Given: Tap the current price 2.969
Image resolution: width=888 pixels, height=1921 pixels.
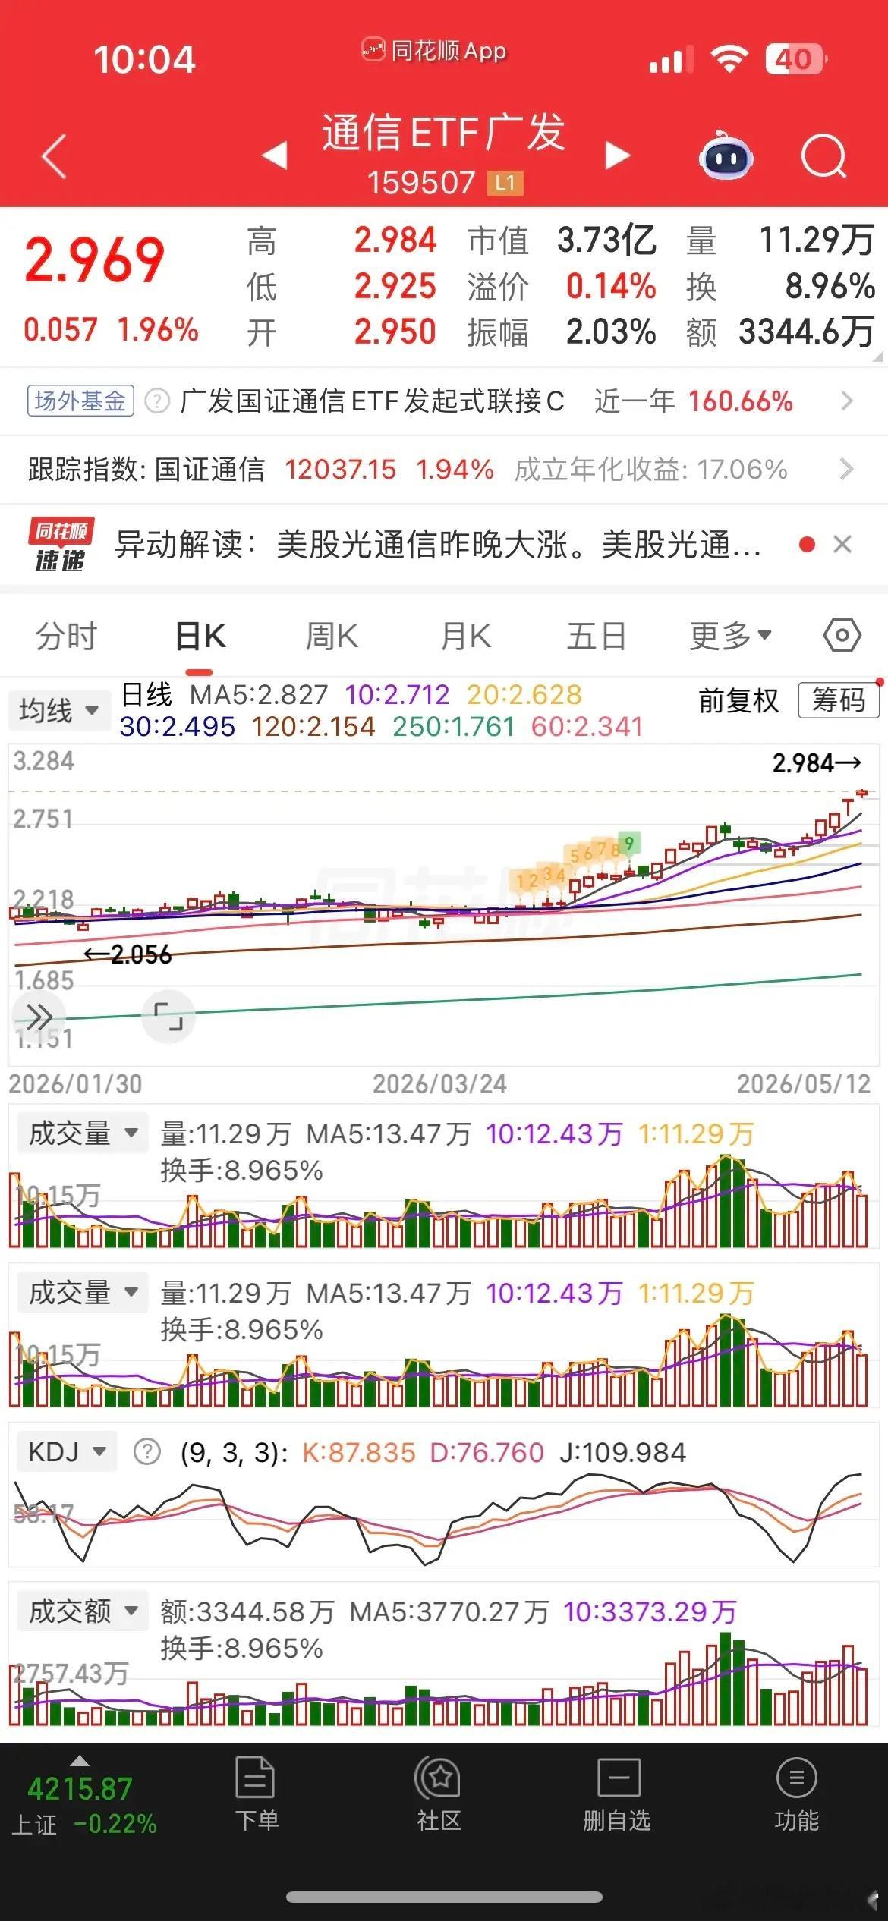Looking at the screenshot, I should [95, 260].
